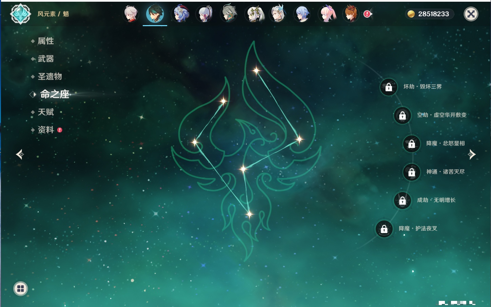This screenshot has width=491, height=307.
Task: Click the Anemo element emblem icon
Action: (20, 14)
